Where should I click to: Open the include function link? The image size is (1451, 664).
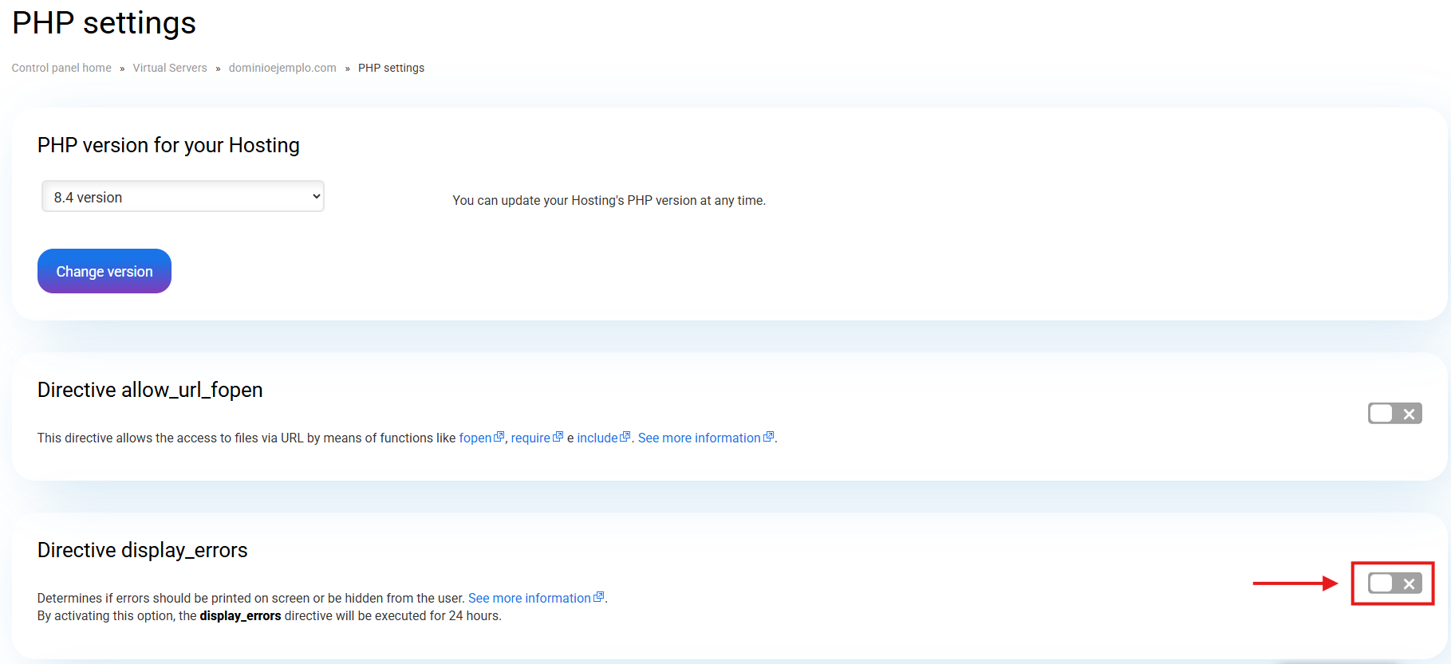pyautogui.click(x=597, y=438)
